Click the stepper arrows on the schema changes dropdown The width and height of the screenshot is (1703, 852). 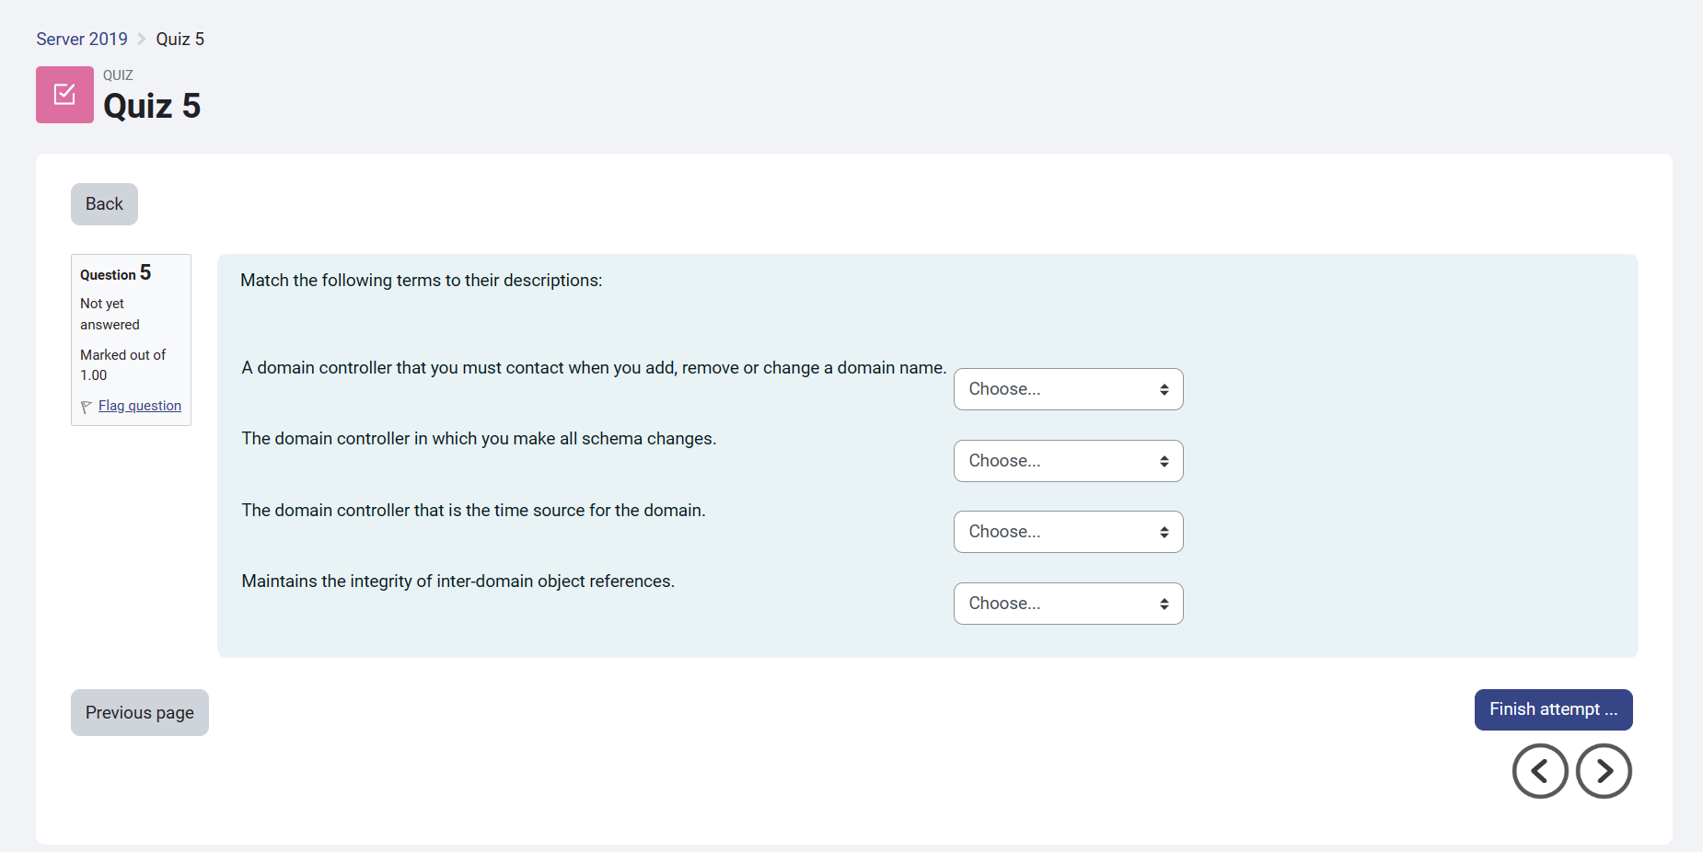click(1164, 460)
